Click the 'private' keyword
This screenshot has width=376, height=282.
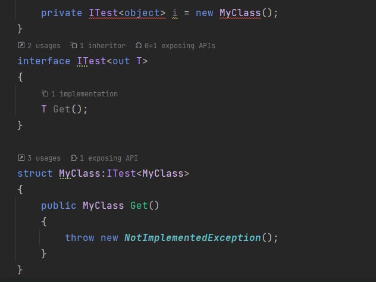point(62,13)
